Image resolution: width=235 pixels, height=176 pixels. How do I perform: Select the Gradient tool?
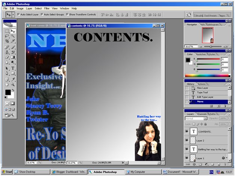[13, 57]
